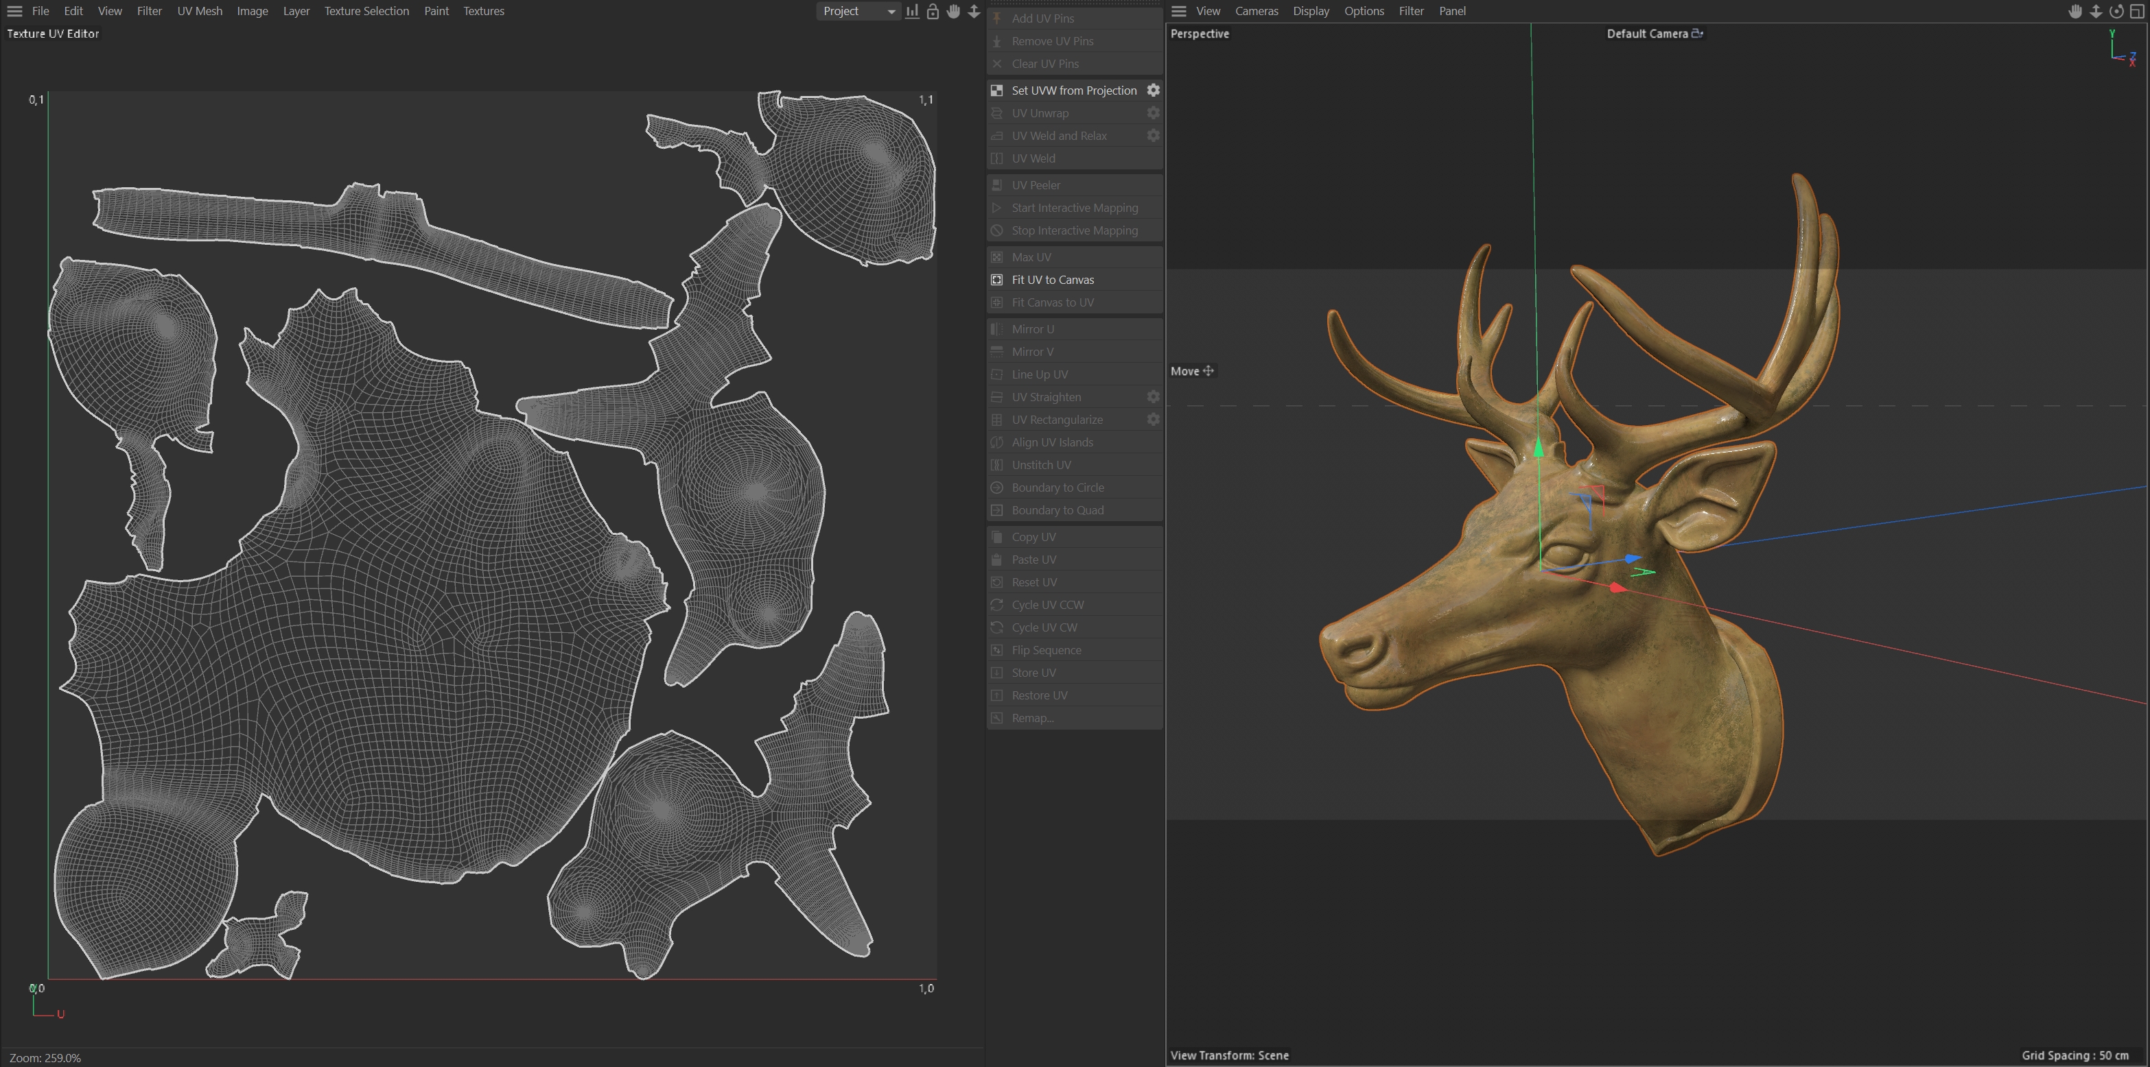This screenshot has width=2150, height=1067.
Task: Click Fit UV to Canvas command
Action: click(1053, 280)
